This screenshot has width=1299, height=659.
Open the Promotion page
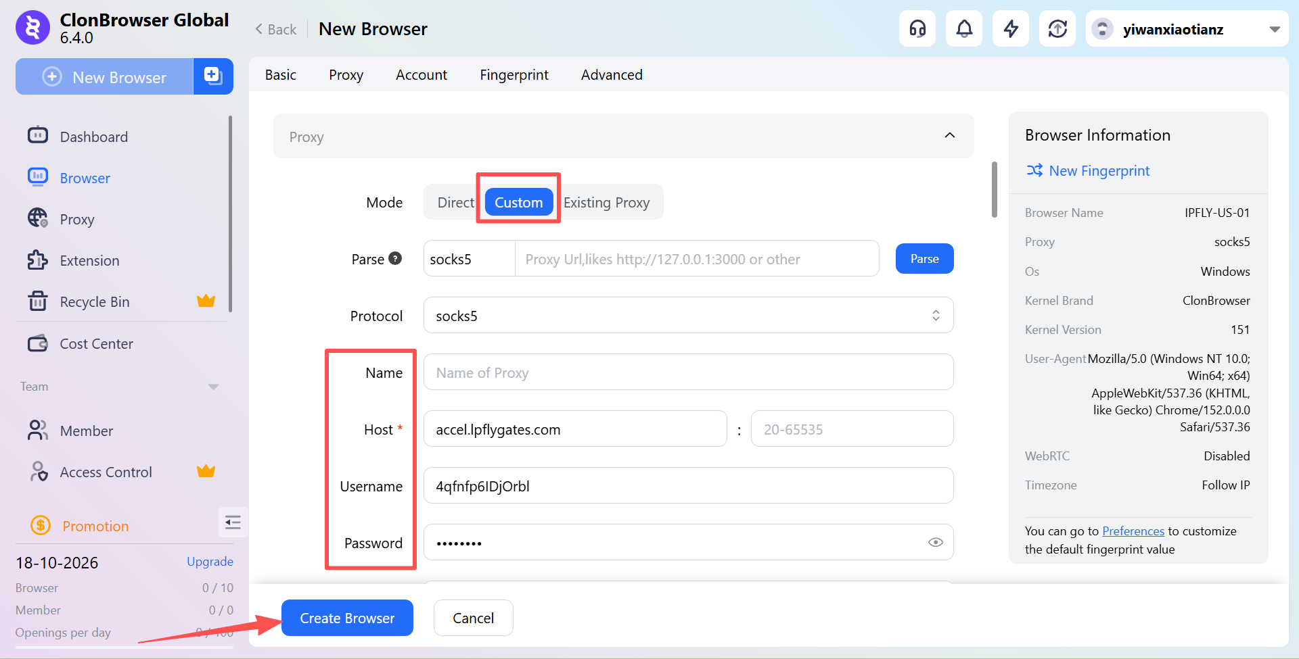click(x=95, y=526)
